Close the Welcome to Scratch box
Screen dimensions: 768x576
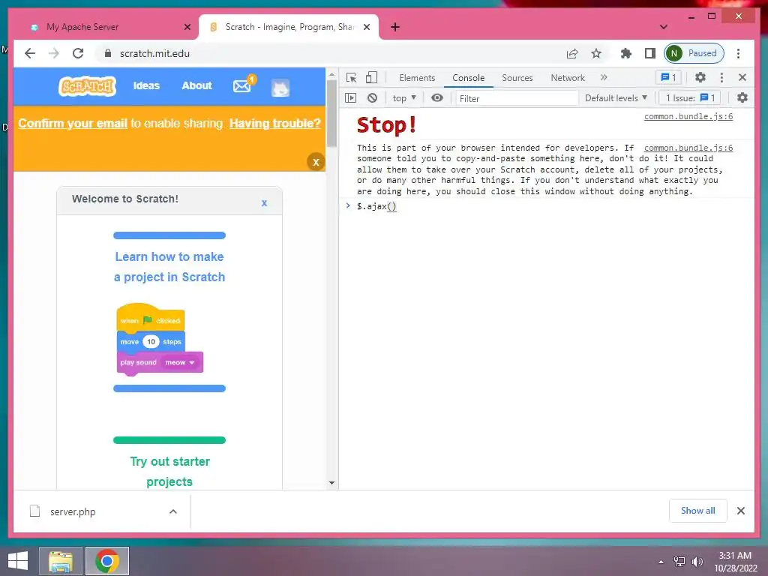pyautogui.click(x=264, y=202)
